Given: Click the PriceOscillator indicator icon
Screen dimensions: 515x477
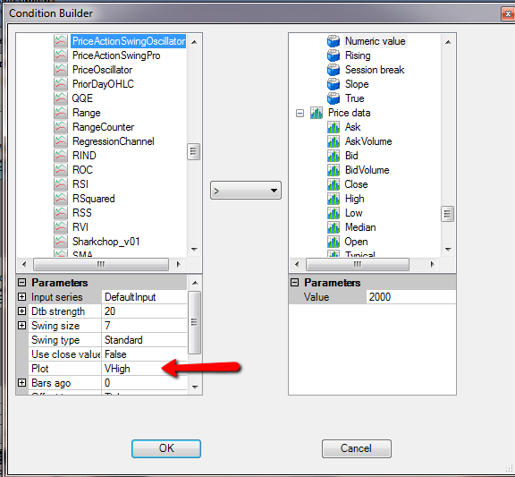Looking at the screenshot, I should 61,70.
